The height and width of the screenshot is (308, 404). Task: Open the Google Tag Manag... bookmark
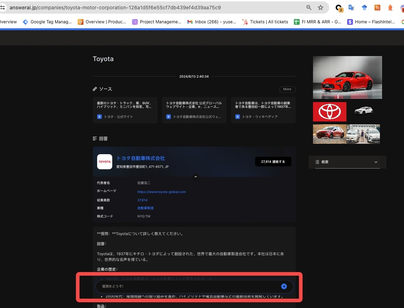point(47,22)
